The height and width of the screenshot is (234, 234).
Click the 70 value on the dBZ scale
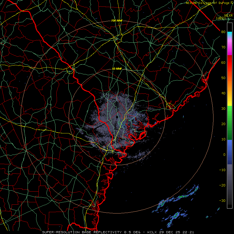[223, 47]
